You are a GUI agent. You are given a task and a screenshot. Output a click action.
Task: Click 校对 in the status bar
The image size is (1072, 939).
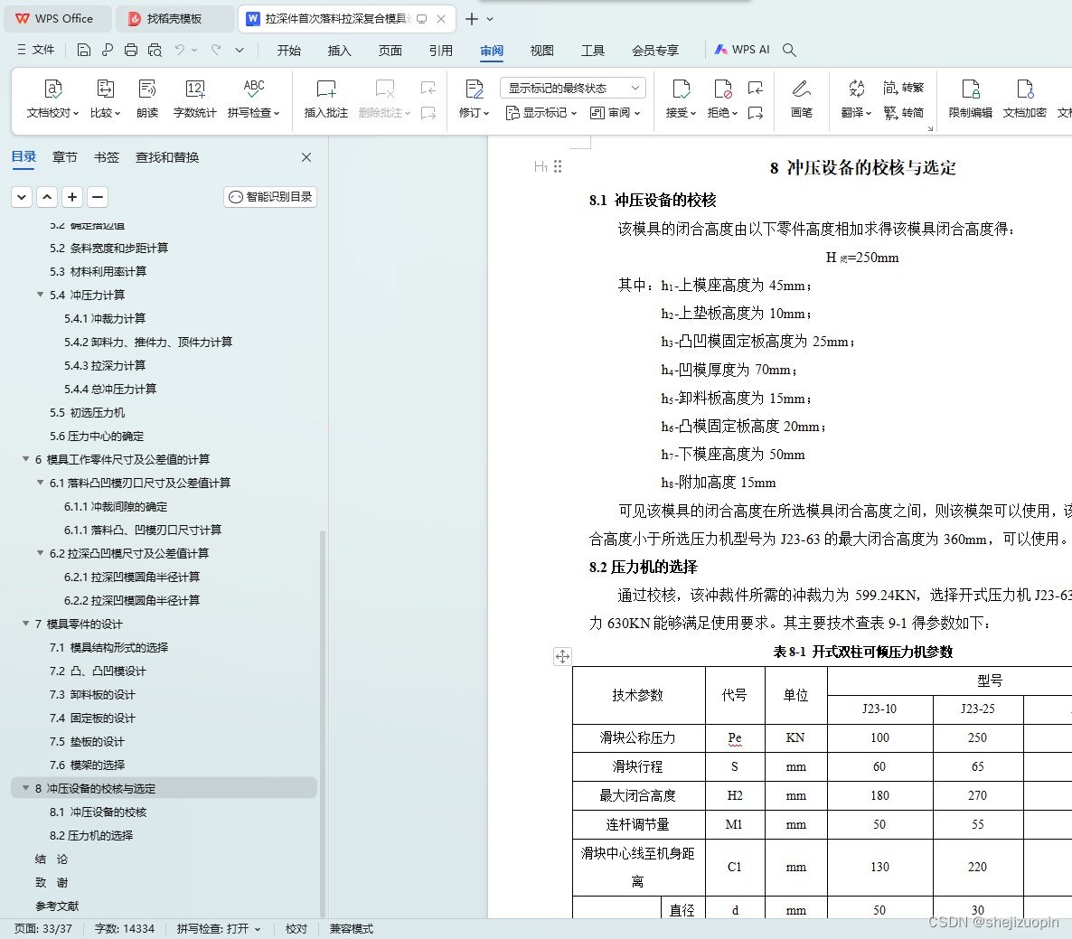pyautogui.click(x=296, y=929)
